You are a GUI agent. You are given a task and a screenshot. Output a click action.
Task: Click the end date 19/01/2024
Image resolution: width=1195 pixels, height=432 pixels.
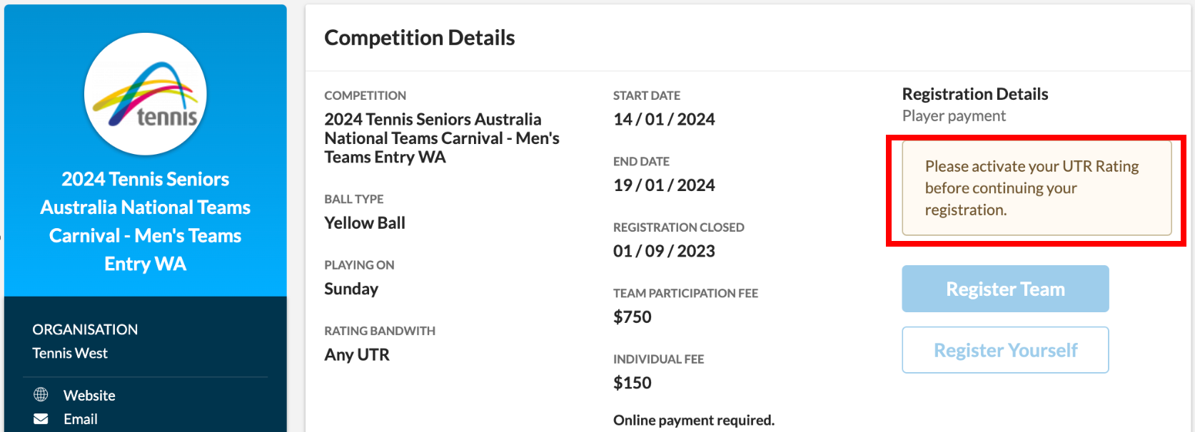coord(665,185)
